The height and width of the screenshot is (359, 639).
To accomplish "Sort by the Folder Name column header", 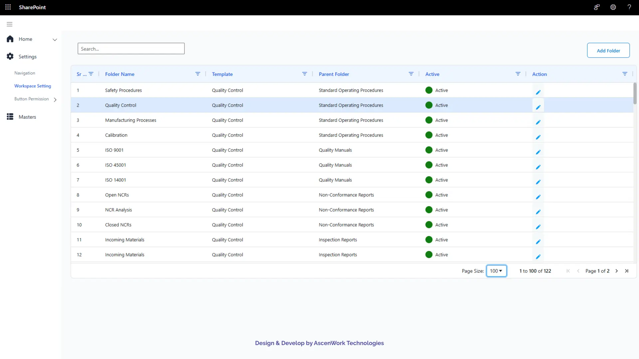I will (120, 74).
